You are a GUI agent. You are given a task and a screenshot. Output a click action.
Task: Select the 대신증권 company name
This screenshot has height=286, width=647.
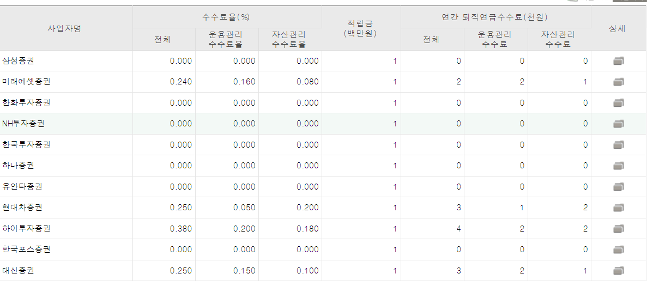coord(18,271)
